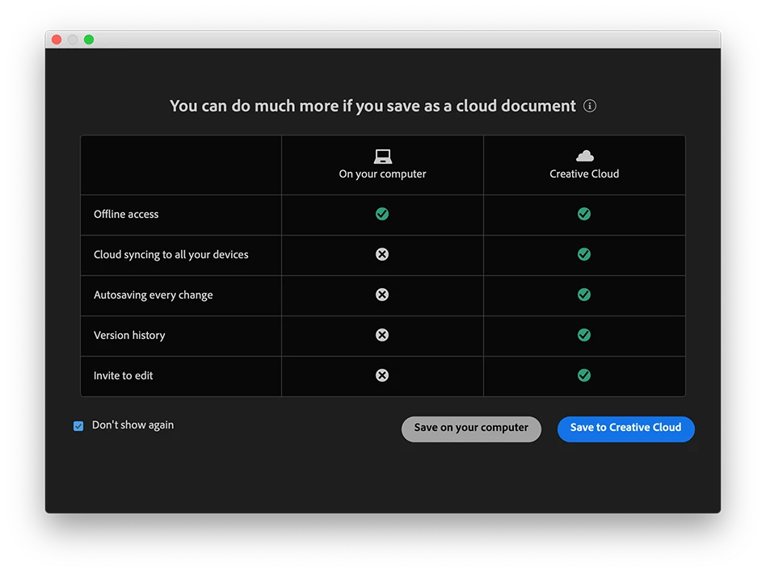Click Version history checkmark under Creative Cloud
766x573 pixels.
(584, 335)
